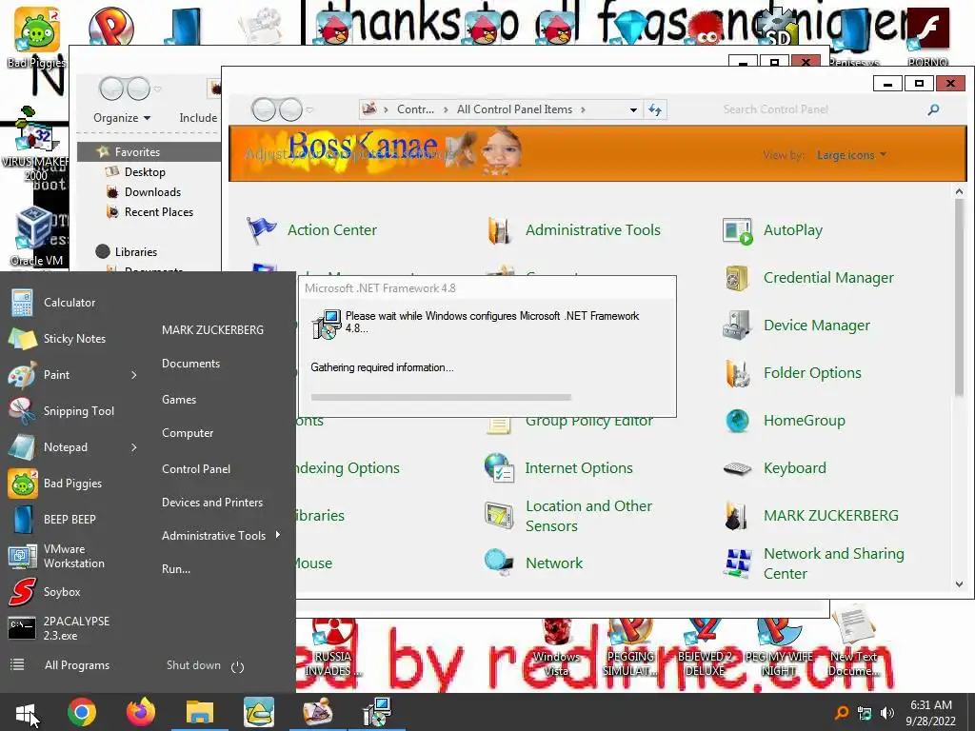
Task: Open Internet Options
Action: [x=559, y=468]
